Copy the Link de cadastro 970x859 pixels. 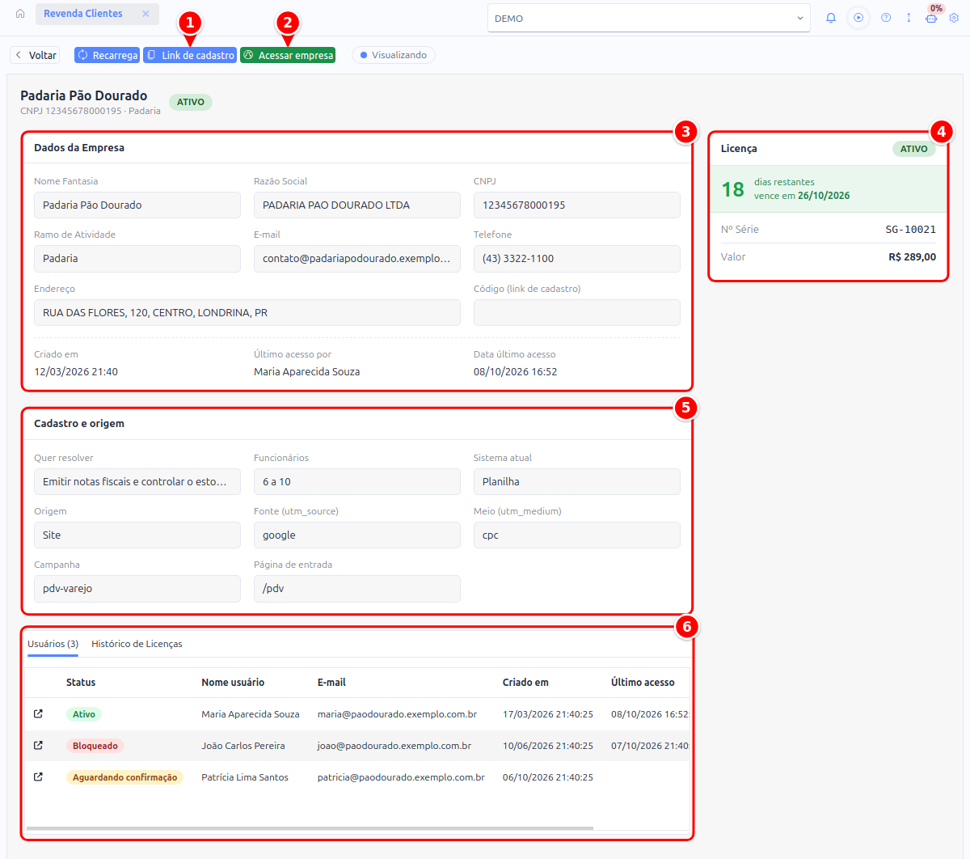tap(190, 55)
